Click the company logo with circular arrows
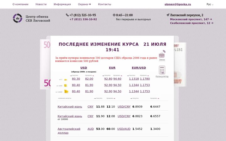Viewport: 226px width, 141px height. (x=18, y=18)
